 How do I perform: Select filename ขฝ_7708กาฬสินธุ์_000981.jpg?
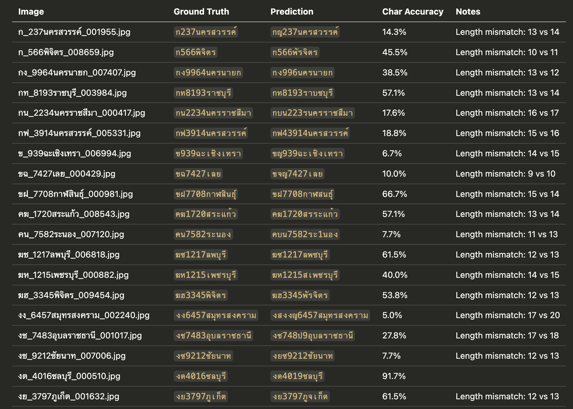[x=75, y=194]
